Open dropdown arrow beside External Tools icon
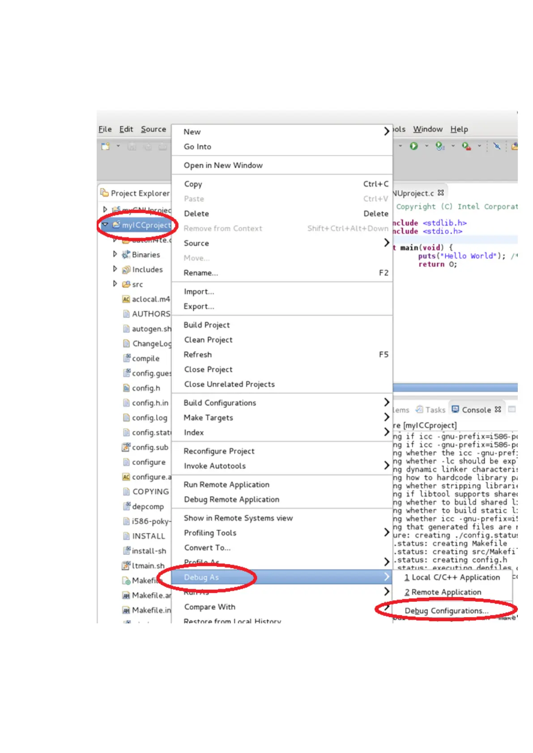Image resolution: width=533 pixels, height=753 pixels. pyautogui.click(x=479, y=146)
